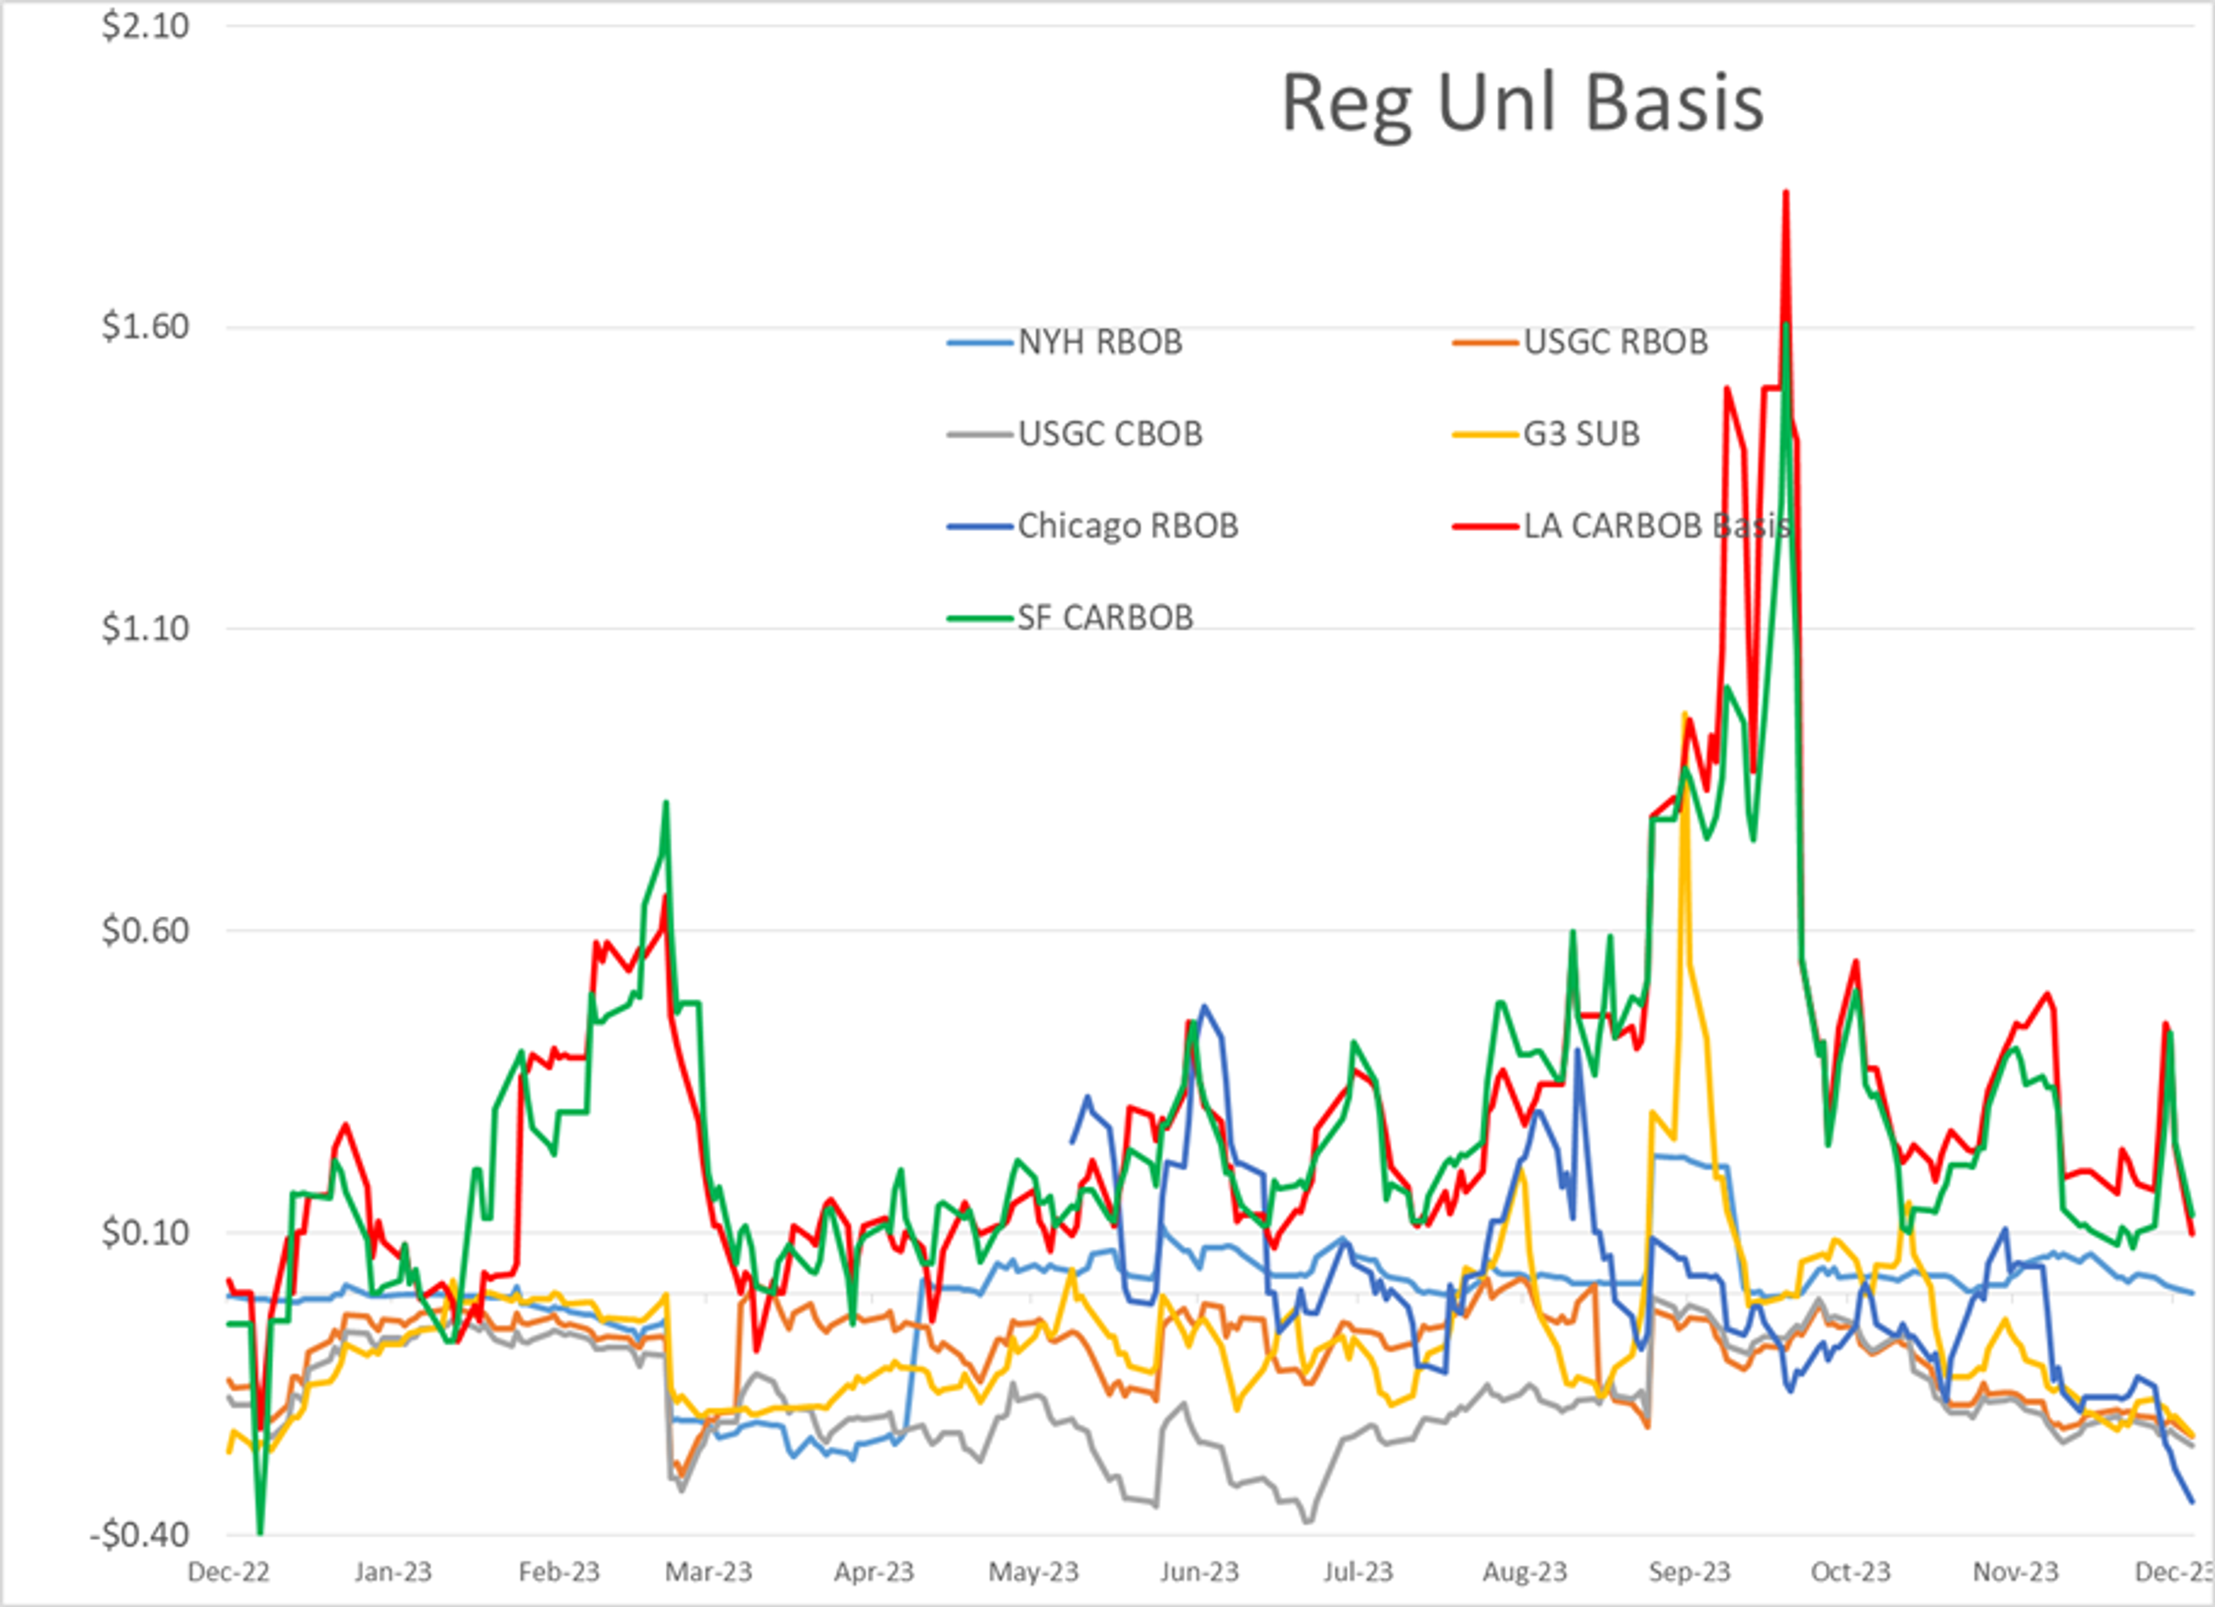Click the Jan-23 x-axis label
This screenshot has width=2215, height=1607.
(x=393, y=1572)
